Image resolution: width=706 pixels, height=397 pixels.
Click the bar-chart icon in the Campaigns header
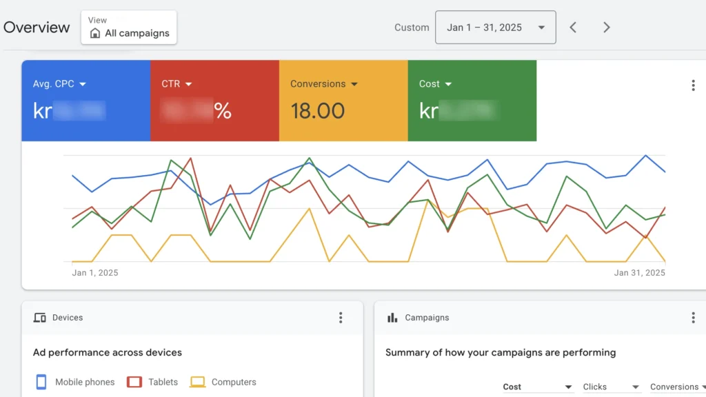392,318
